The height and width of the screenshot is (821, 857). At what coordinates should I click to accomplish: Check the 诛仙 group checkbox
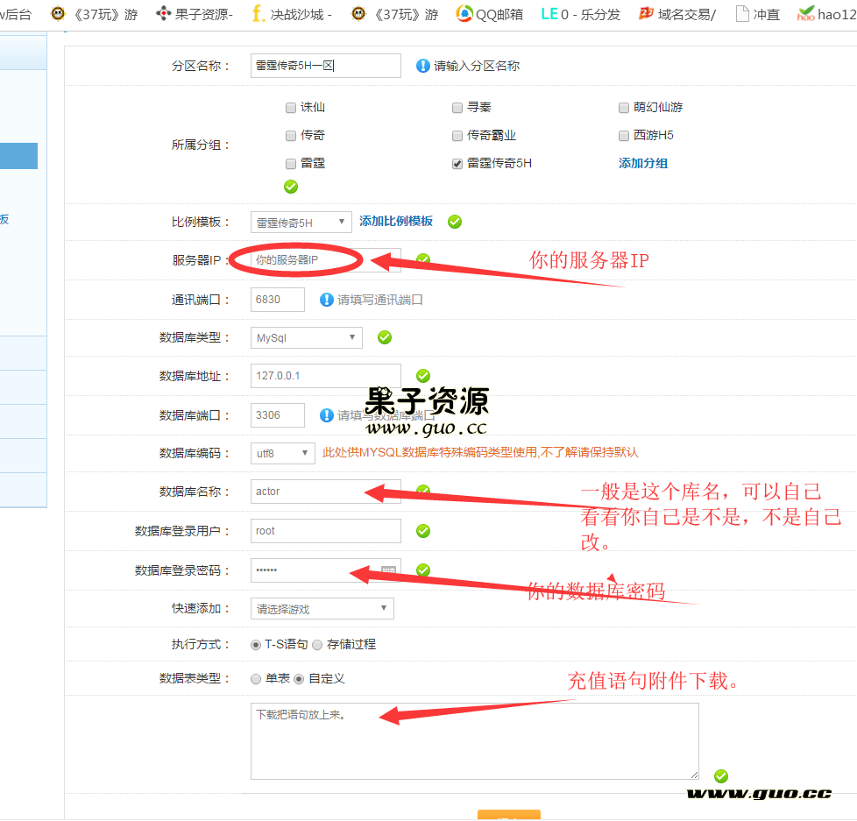tap(290, 107)
